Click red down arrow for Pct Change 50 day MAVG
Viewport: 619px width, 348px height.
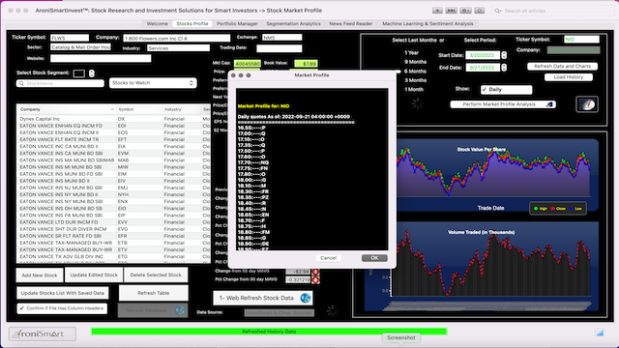pyautogui.click(x=315, y=279)
